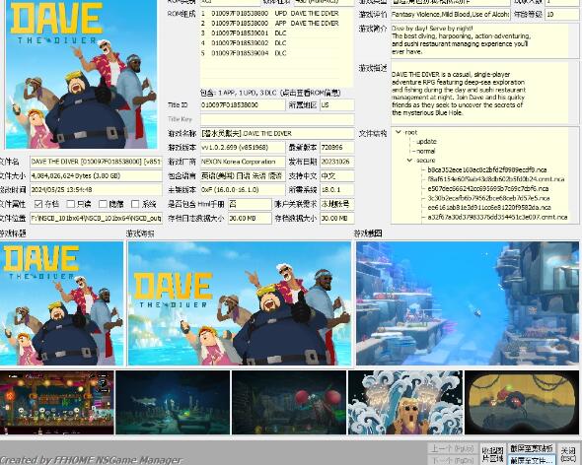Open the square game title image under 游戏标题

coord(61,303)
